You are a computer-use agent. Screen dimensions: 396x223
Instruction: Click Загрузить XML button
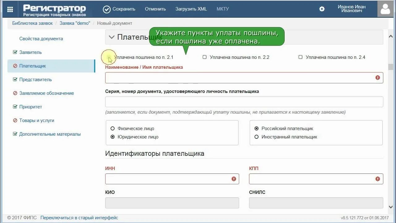click(191, 9)
